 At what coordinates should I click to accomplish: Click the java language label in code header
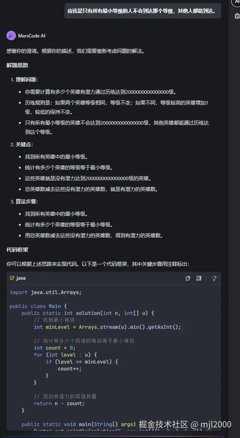21,278
